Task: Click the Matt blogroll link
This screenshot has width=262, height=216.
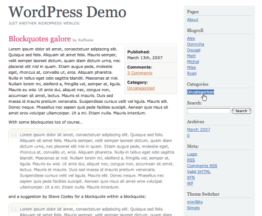Action: (x=191, y=56)
